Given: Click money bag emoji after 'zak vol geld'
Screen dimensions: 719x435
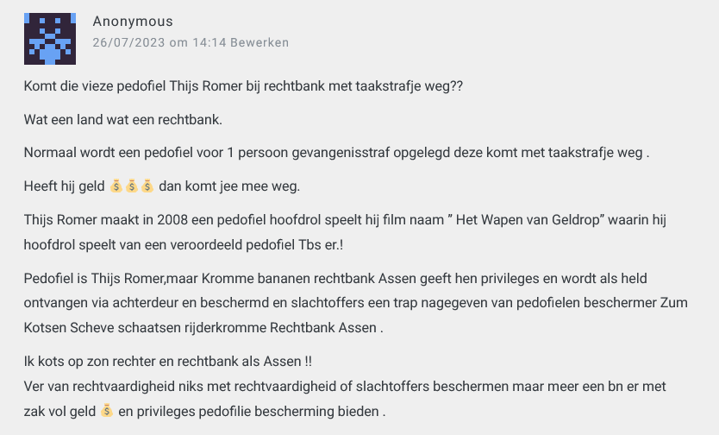Looking at the screenshot, I should (x=107, y=411).
